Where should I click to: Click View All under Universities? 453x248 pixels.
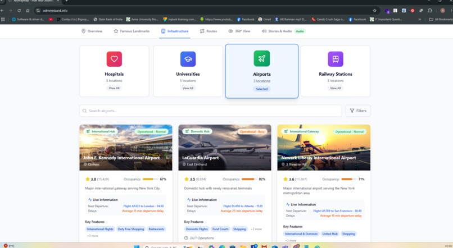188,88
